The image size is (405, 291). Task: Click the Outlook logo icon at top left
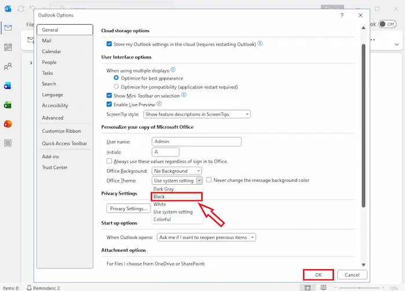point(8,9)
